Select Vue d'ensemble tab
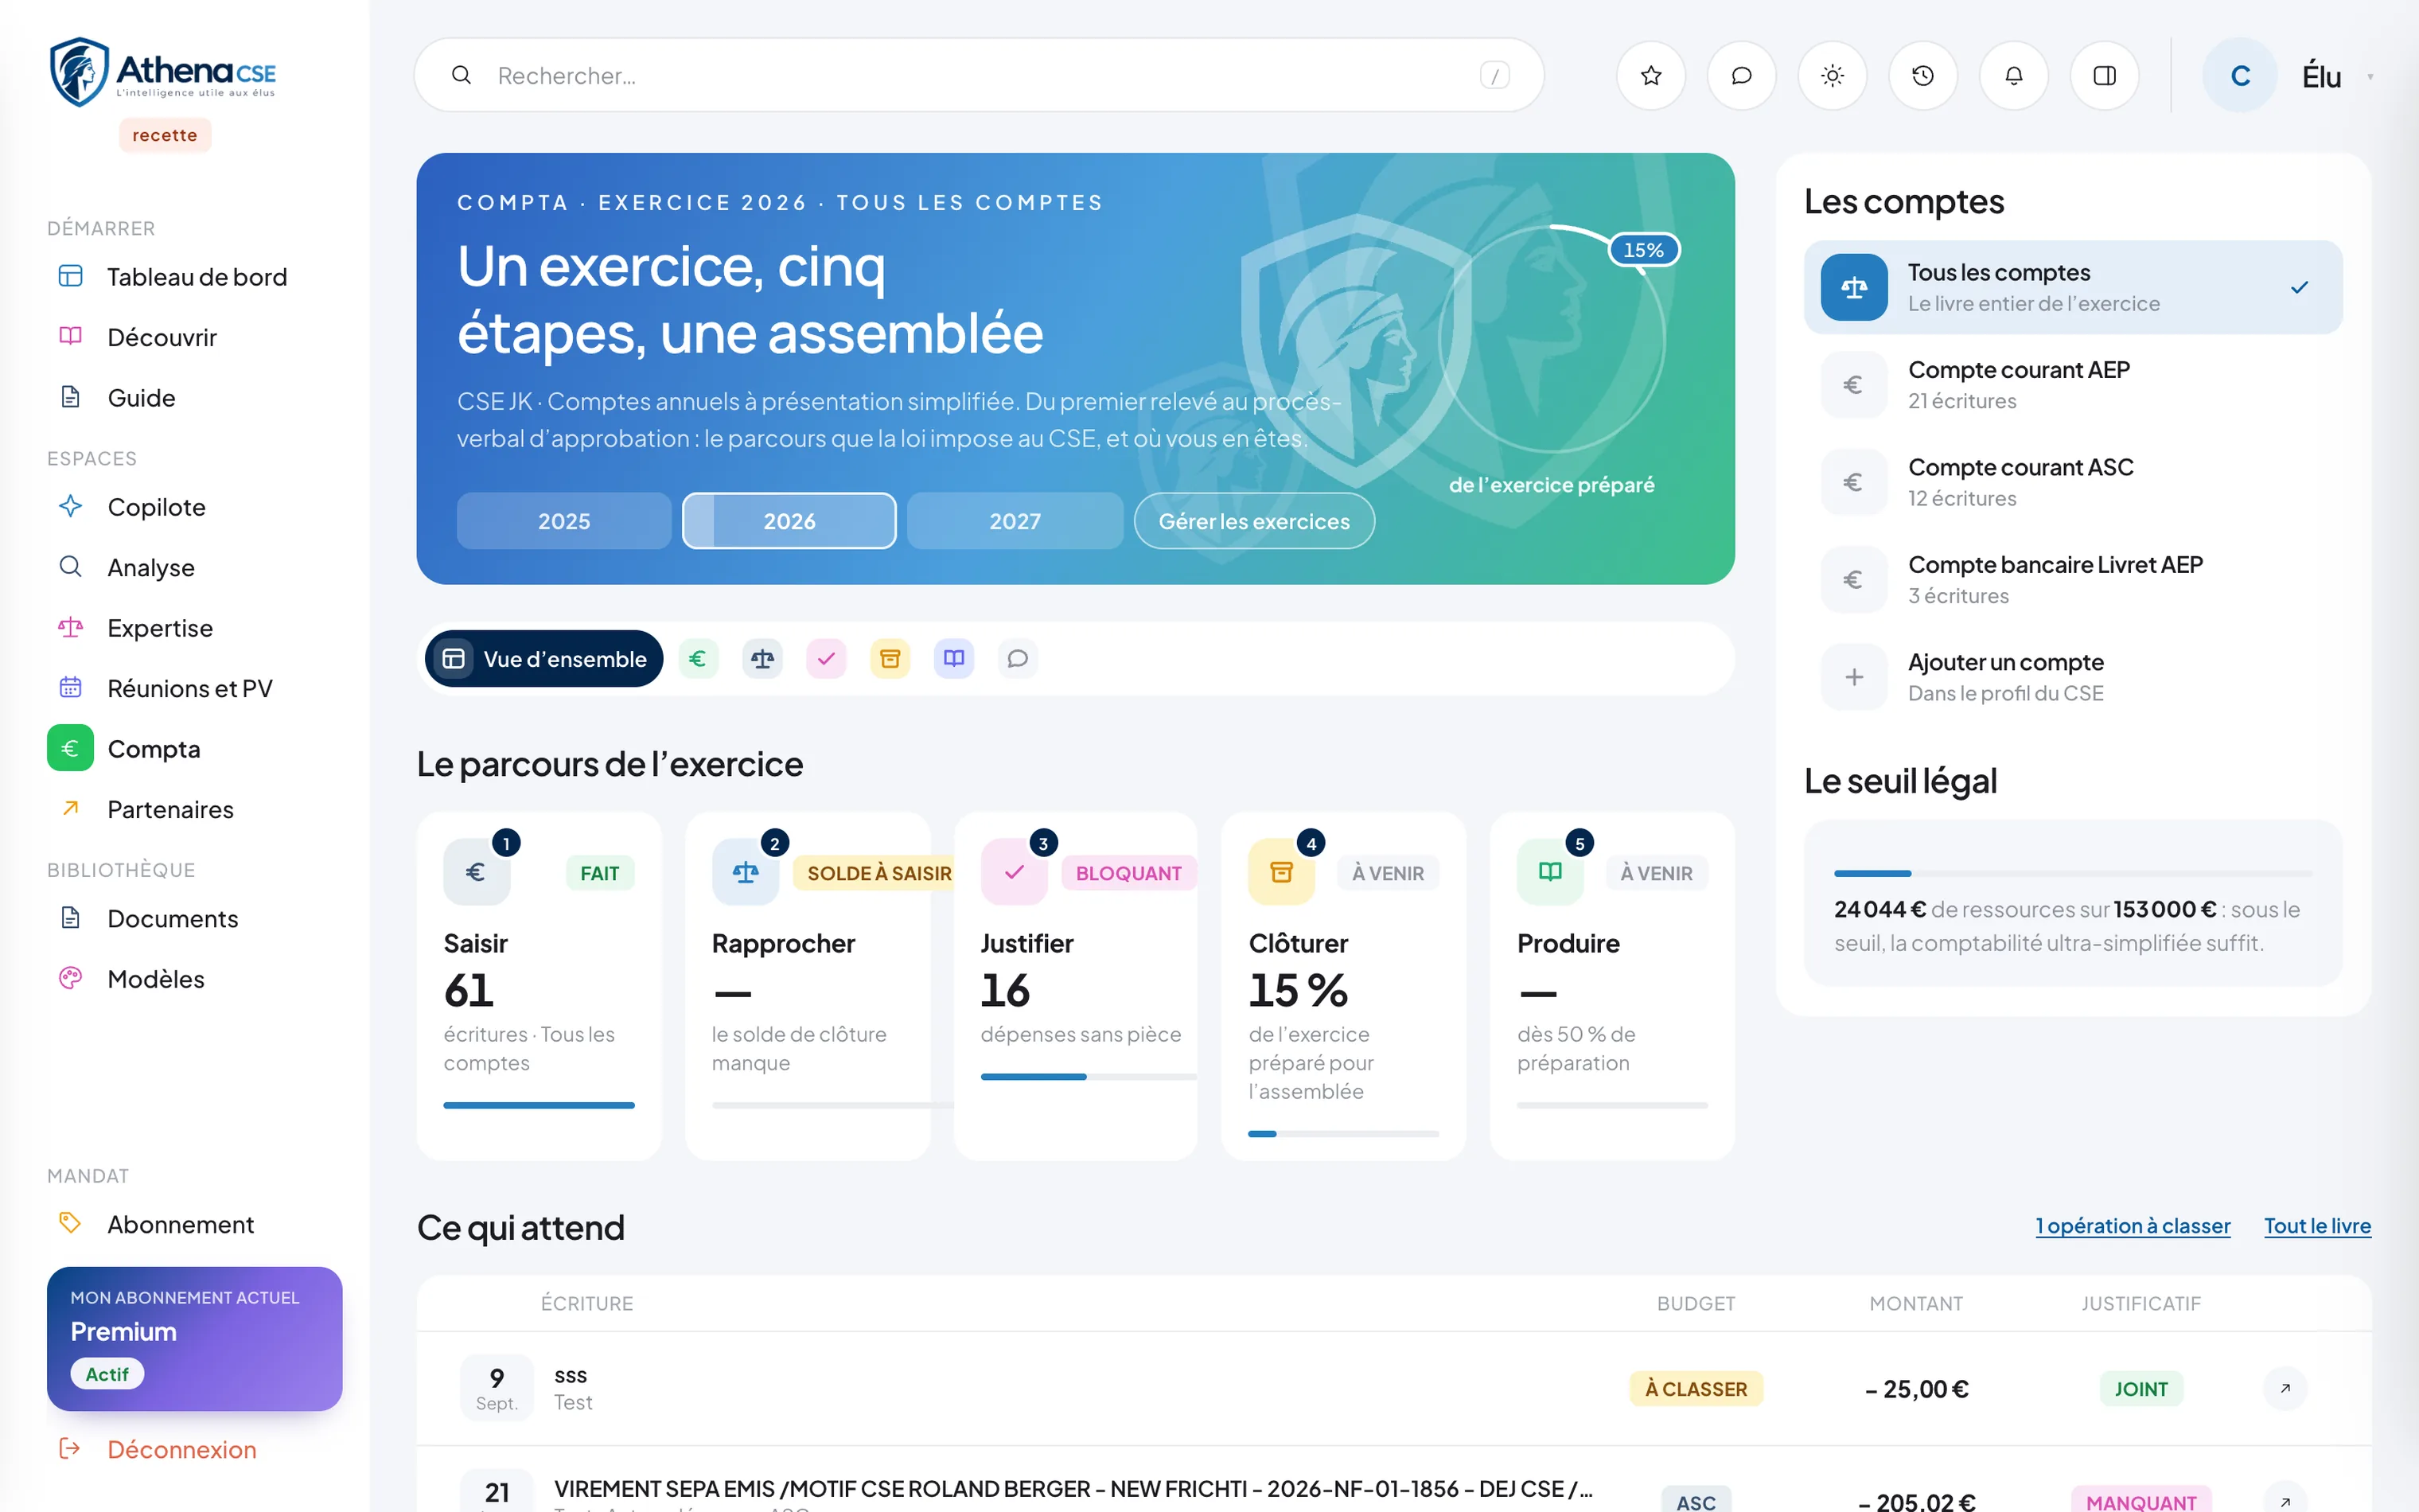This screenshot has width=2419, height=1512. click(x=543, y=659)
